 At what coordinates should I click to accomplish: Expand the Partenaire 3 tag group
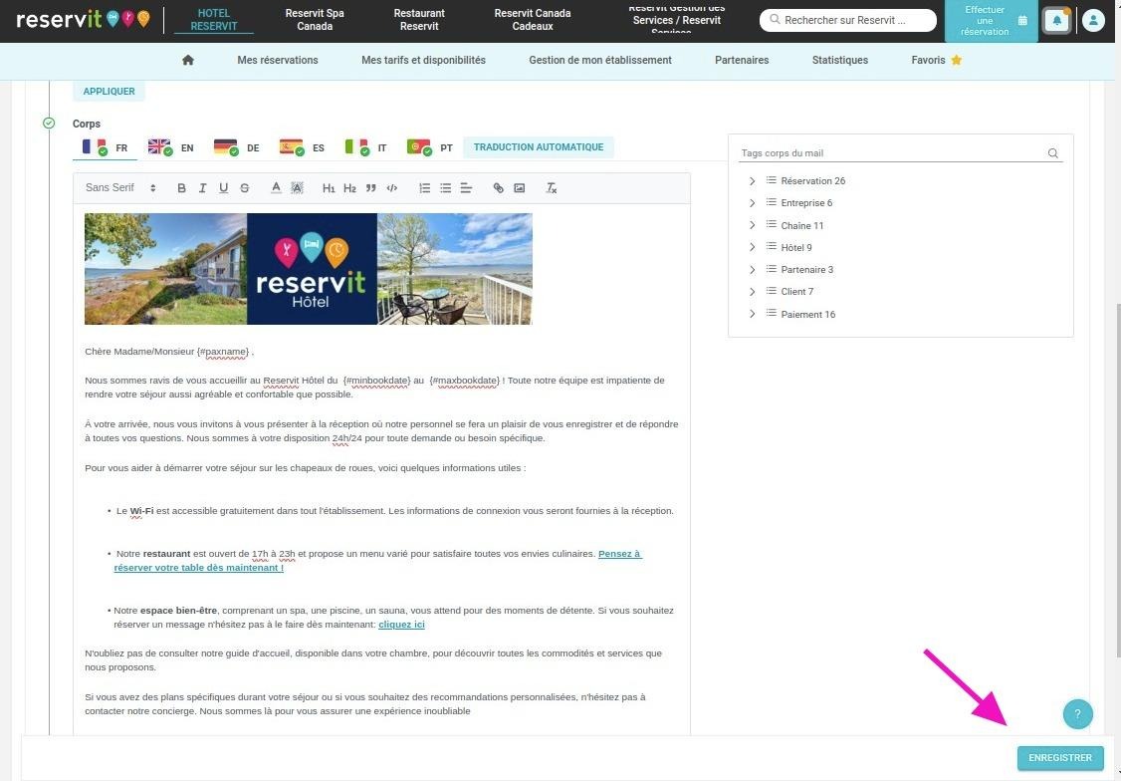pyautogui.click(x=752, y=270)
